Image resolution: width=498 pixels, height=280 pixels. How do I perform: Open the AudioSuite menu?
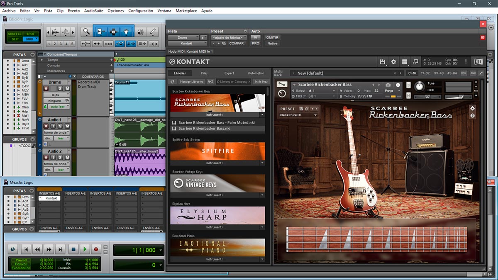pyautogui.click(x=93, y=11)
